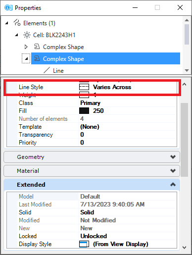Click the down chevron at panel bottom
This screenshot has height=255, width=192.
(185, 248)
